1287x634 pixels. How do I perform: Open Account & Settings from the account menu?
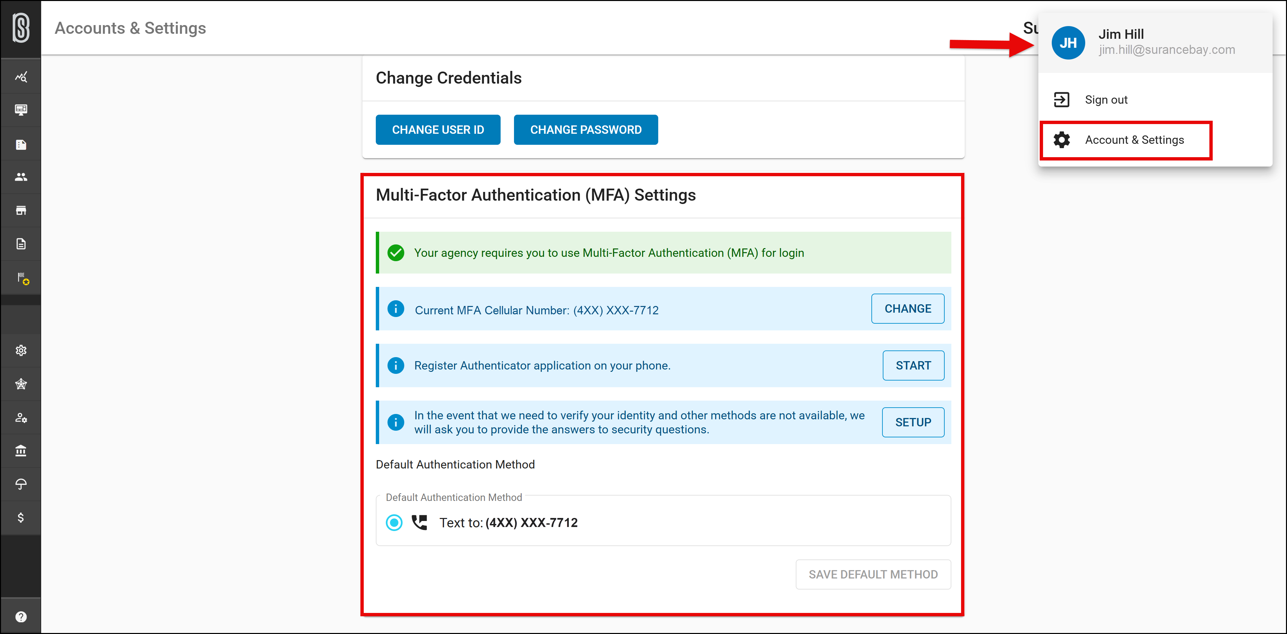(1135, 140)
